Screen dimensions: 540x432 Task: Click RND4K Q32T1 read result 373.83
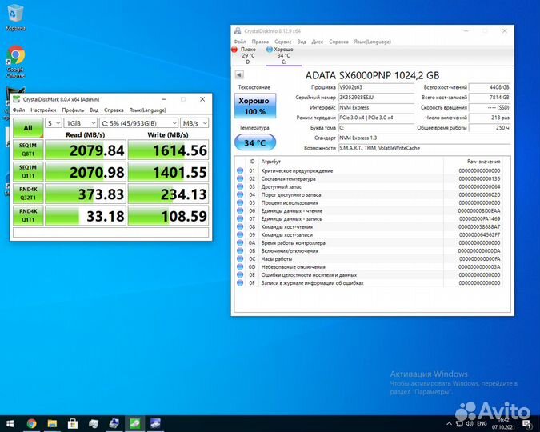(86, 194)
